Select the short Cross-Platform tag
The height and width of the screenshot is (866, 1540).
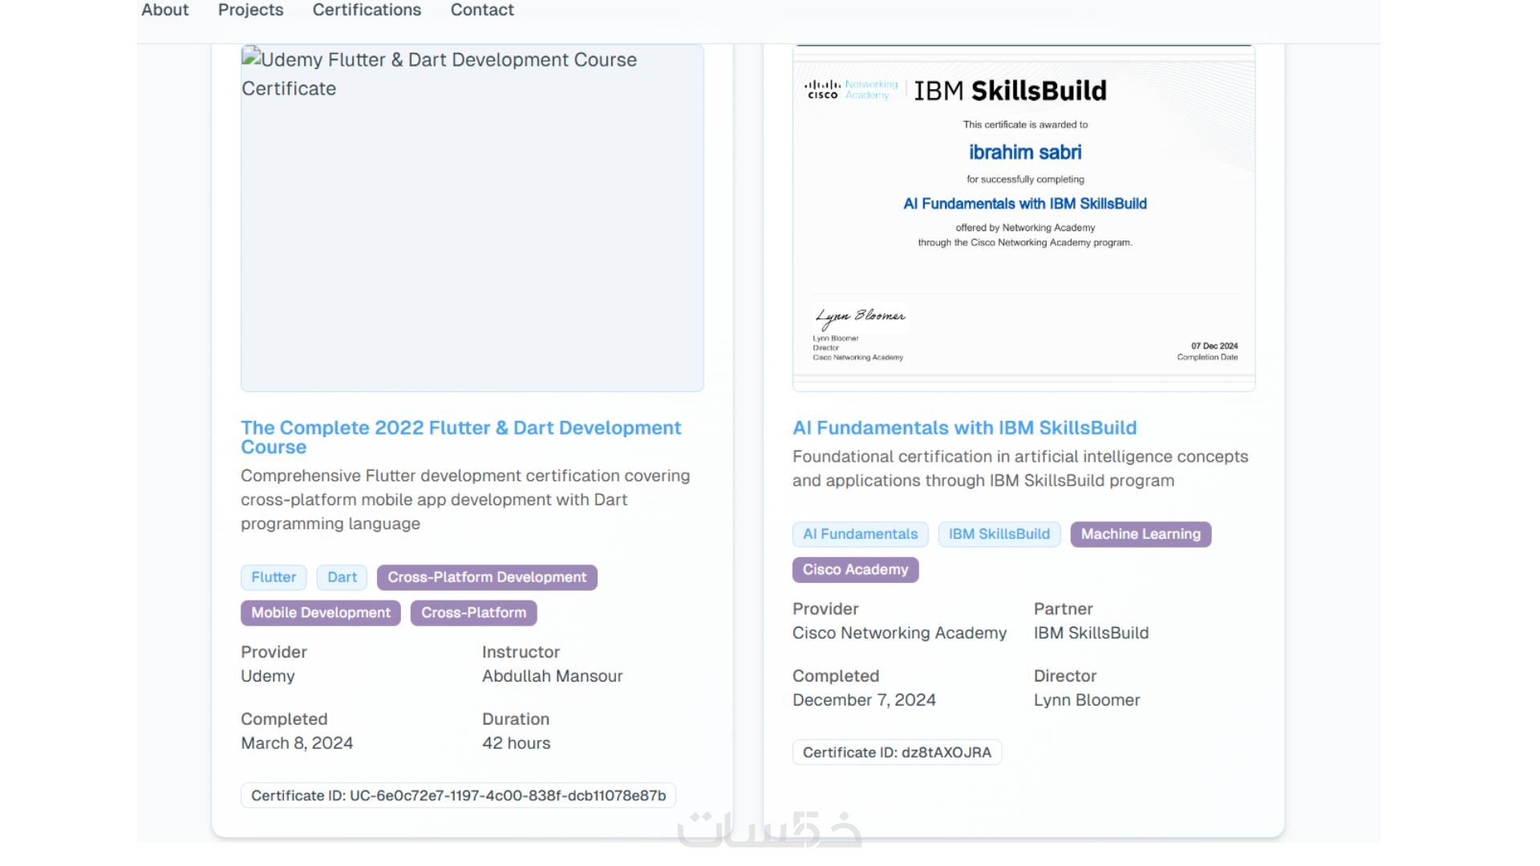point(473,613)
